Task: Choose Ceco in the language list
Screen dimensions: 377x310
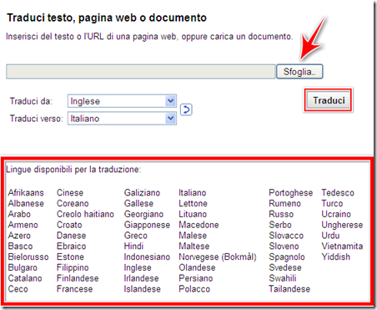Action: 18,289
